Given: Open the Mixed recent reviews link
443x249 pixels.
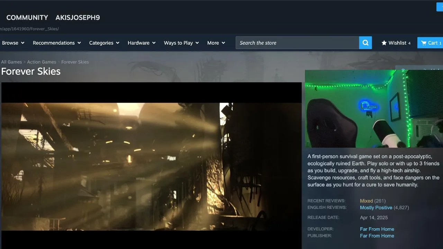Looking at the screenshot, I should (x=367, y=201).
